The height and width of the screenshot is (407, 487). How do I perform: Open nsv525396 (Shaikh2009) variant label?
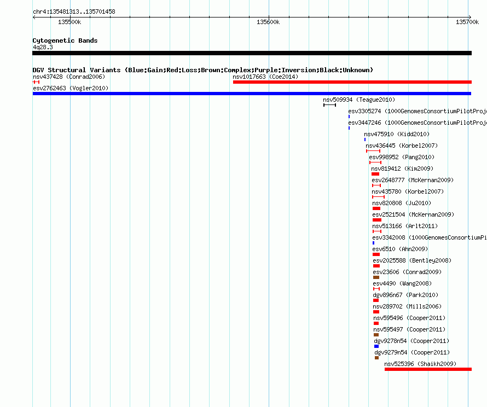point(420,364)
